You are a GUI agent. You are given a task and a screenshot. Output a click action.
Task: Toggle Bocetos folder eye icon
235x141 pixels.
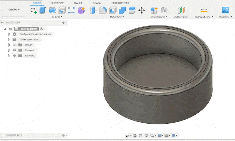coord(14,56)
